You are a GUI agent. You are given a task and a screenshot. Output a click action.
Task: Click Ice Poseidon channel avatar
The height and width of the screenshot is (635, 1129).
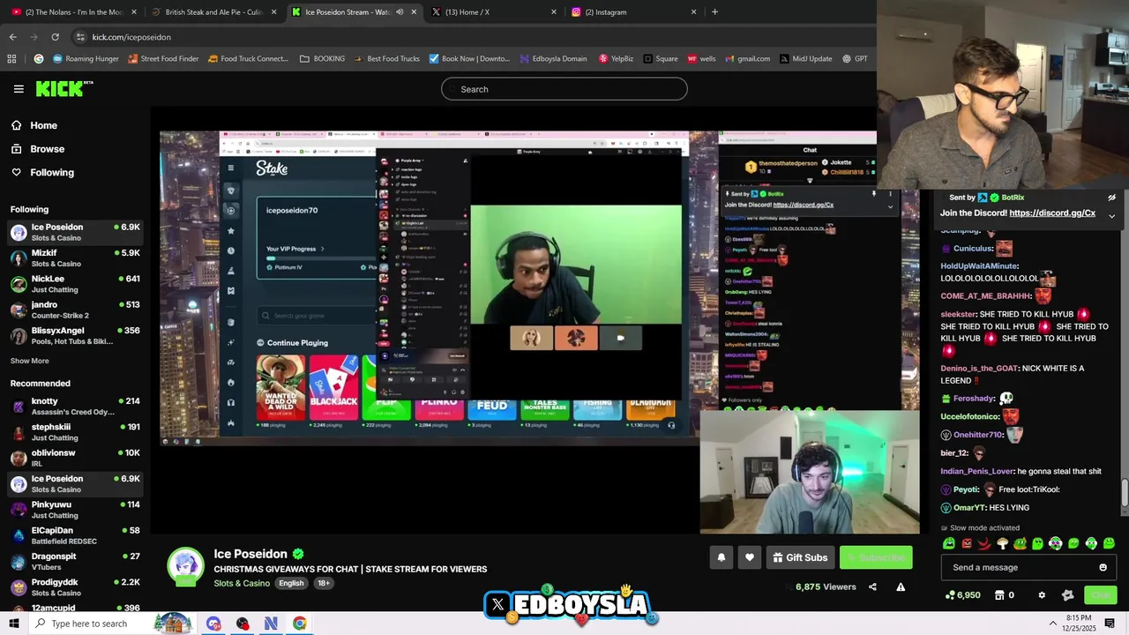[185, 567]
